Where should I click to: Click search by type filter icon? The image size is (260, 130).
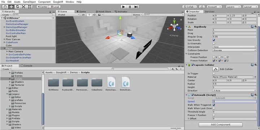pos(173,69)
